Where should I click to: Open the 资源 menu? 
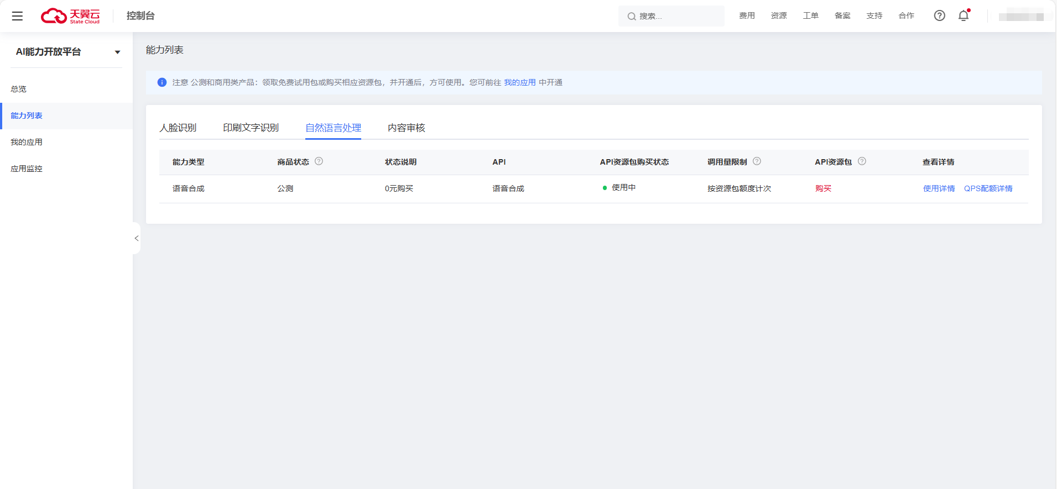click(x=779, y=16)
